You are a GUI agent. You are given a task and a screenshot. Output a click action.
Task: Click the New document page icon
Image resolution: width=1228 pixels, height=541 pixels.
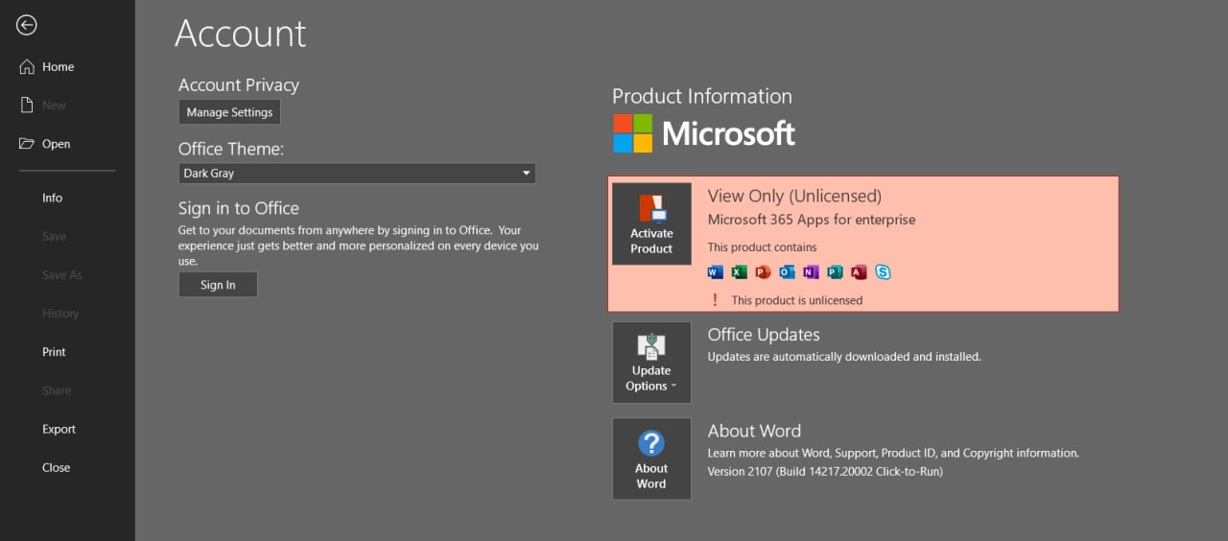(x=27, y=106)
